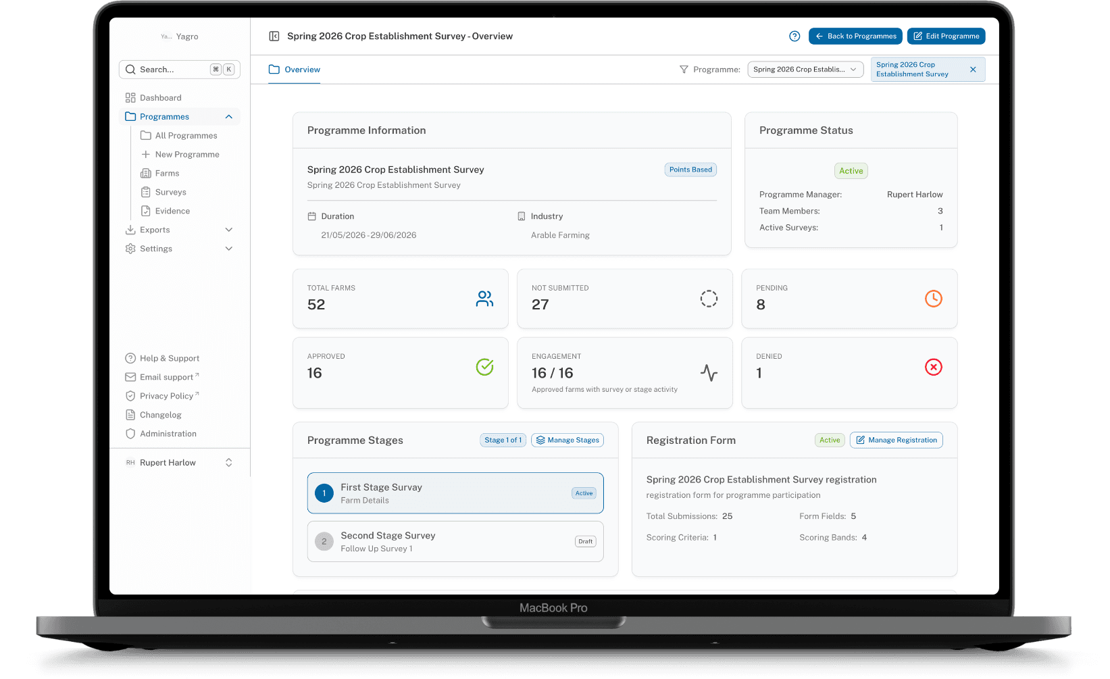Click the Total Farms people icon
This screenshot has width=1110, height=679.
coord(484,299)
